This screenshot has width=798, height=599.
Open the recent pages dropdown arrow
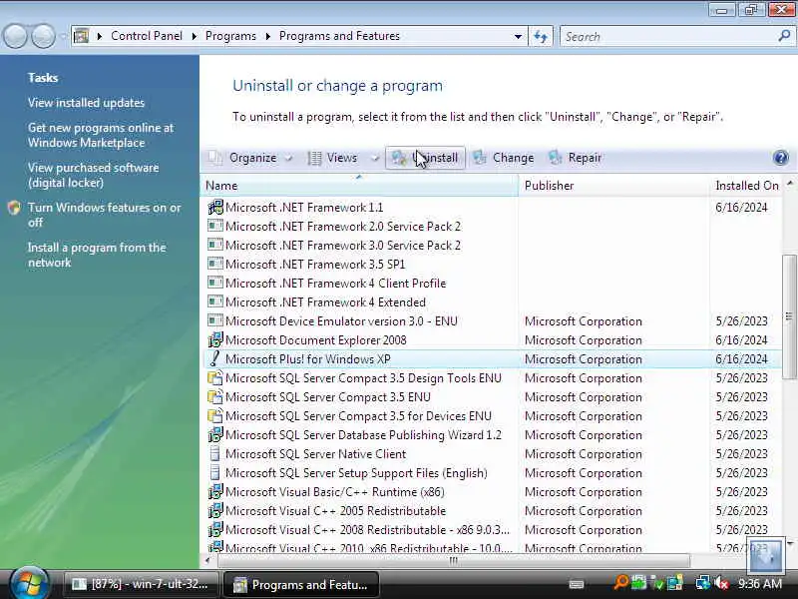click(63, 36)
